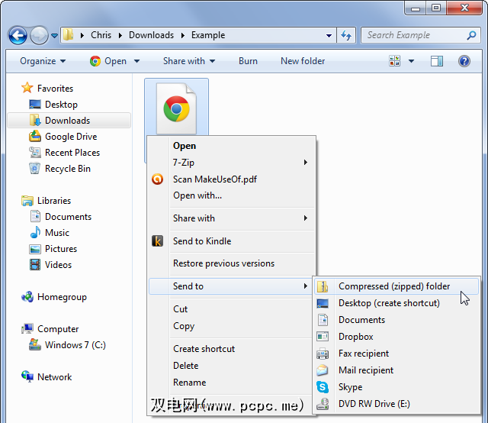Select Homegroup in navigation pane

coord(54,297)
